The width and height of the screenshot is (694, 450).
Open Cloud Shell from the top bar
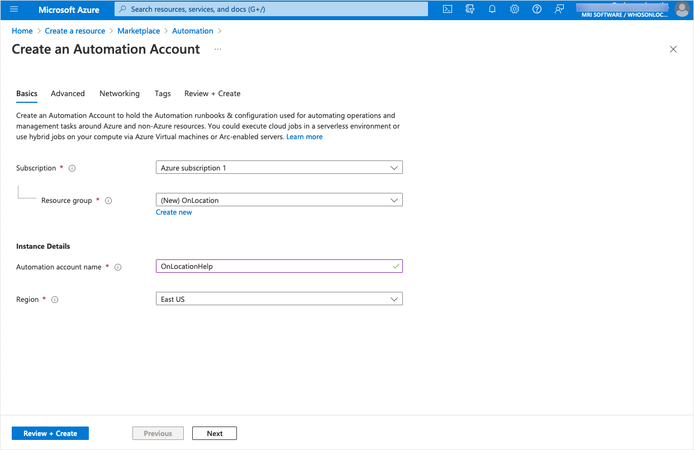448,10
